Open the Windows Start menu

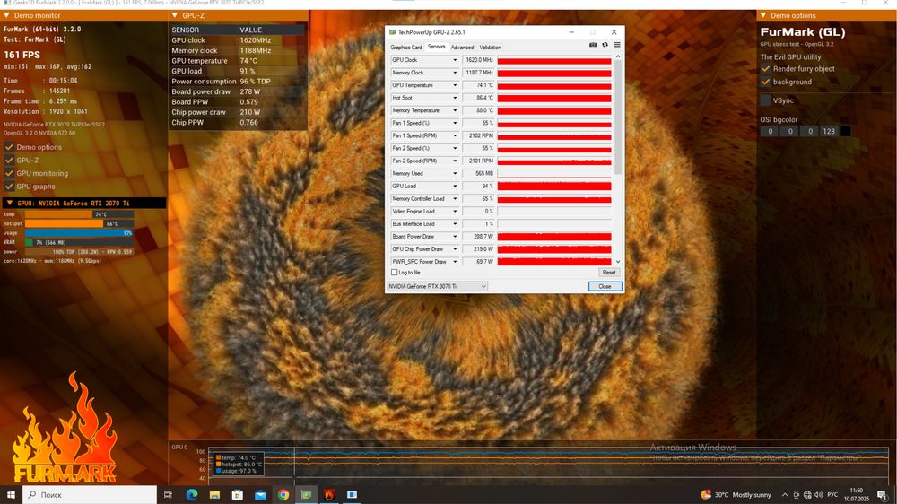[11, 494]
